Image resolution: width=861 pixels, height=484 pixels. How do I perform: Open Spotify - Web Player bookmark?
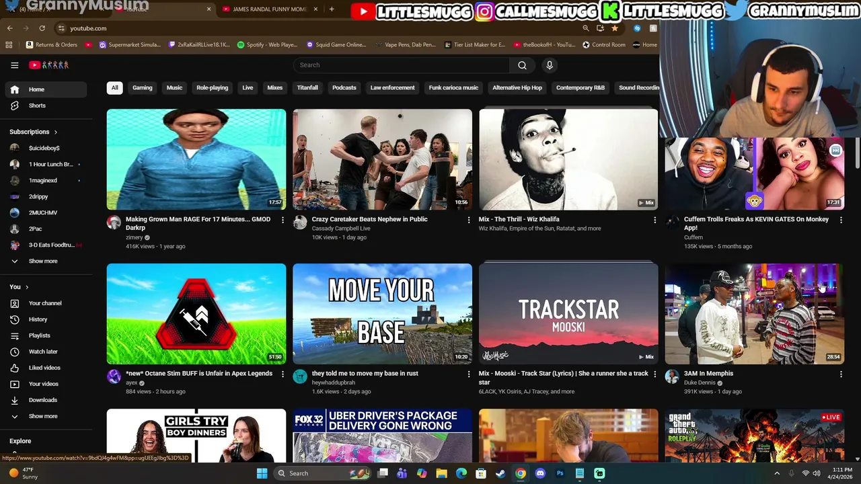(267, 45)
